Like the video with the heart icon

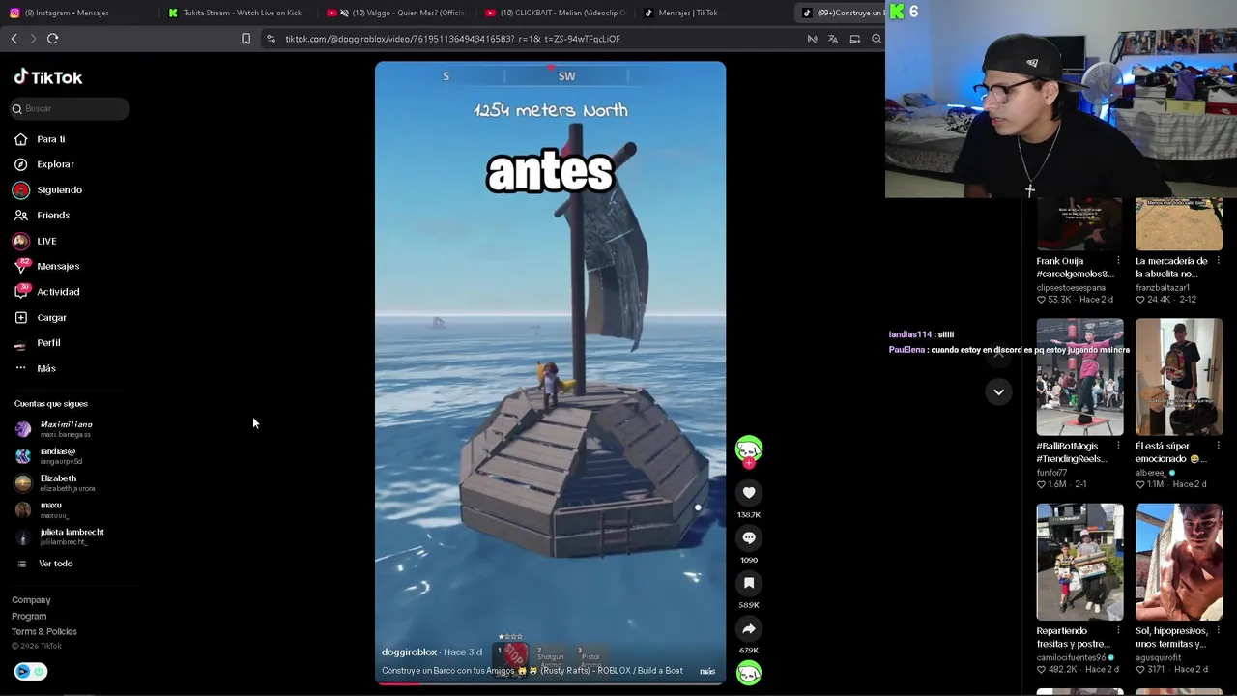tap(749, 493)
